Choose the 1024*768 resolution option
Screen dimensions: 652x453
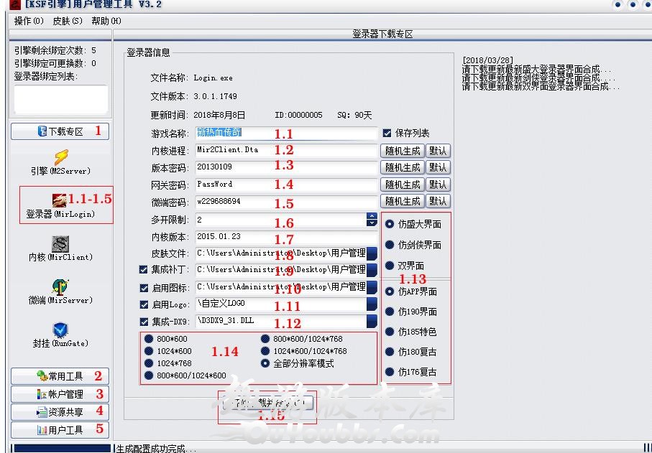(149, 363)
